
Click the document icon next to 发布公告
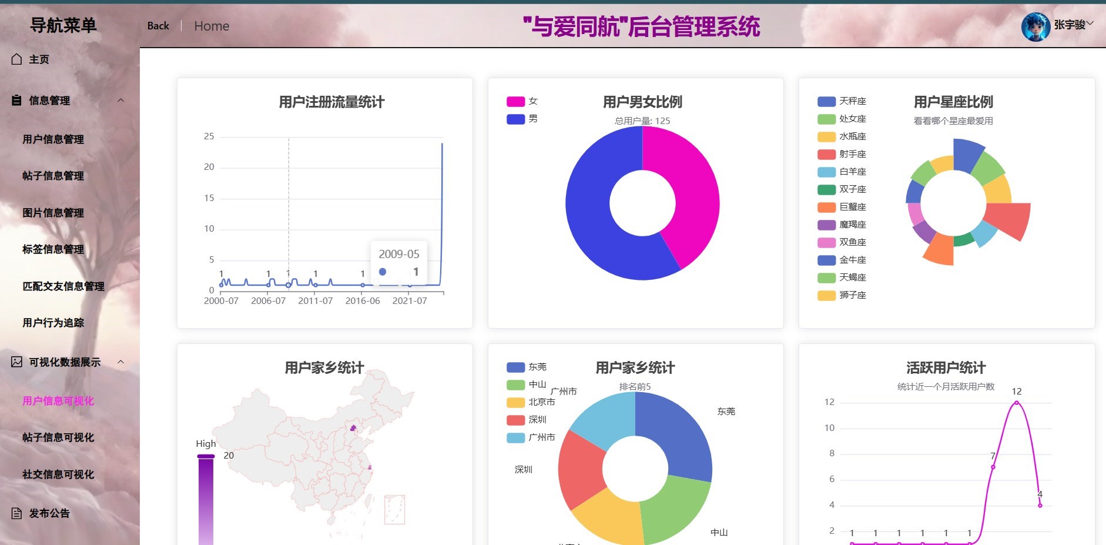[16, 513]
